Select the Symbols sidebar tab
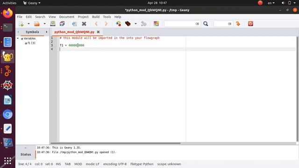The image size is (299, 168). pyautogui.click(x=32, y=32)
